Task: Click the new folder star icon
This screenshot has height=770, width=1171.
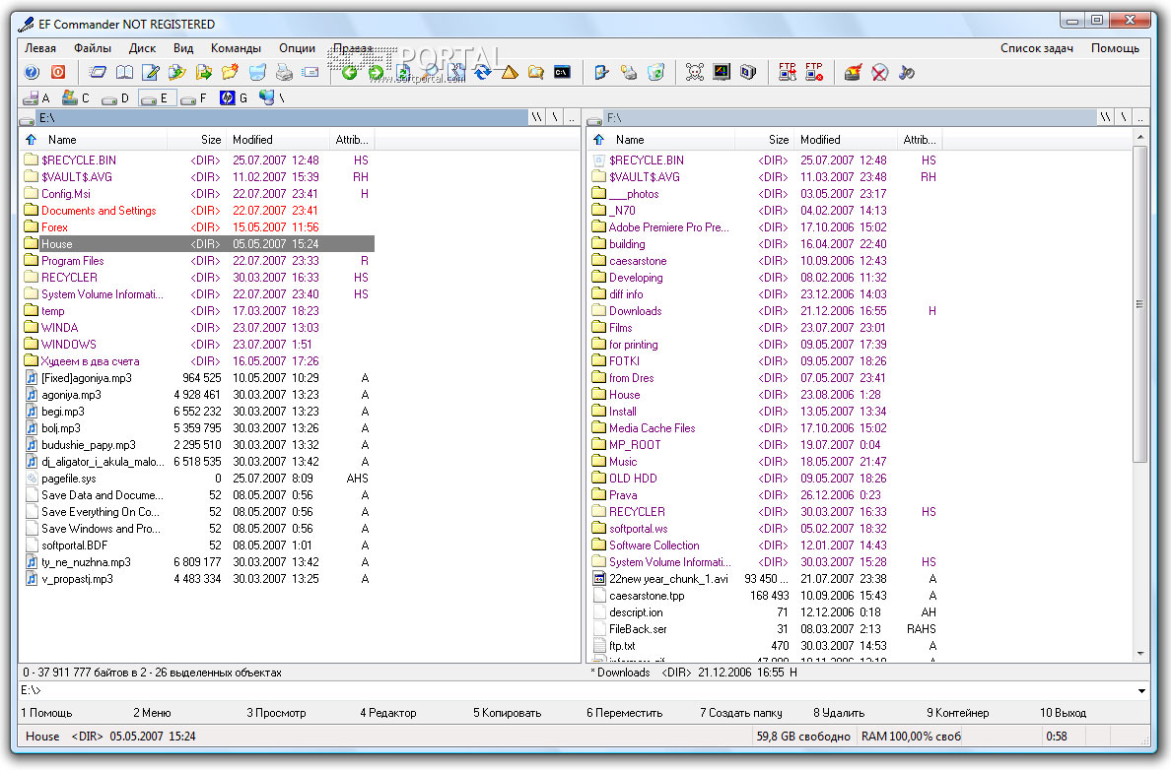Action: coord(230,73)
